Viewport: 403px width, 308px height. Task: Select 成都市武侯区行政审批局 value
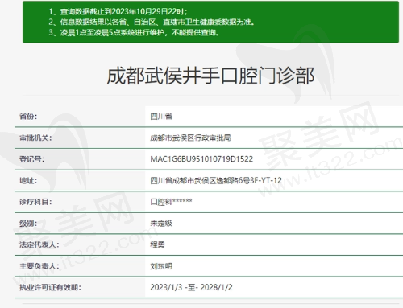(190, 138)
